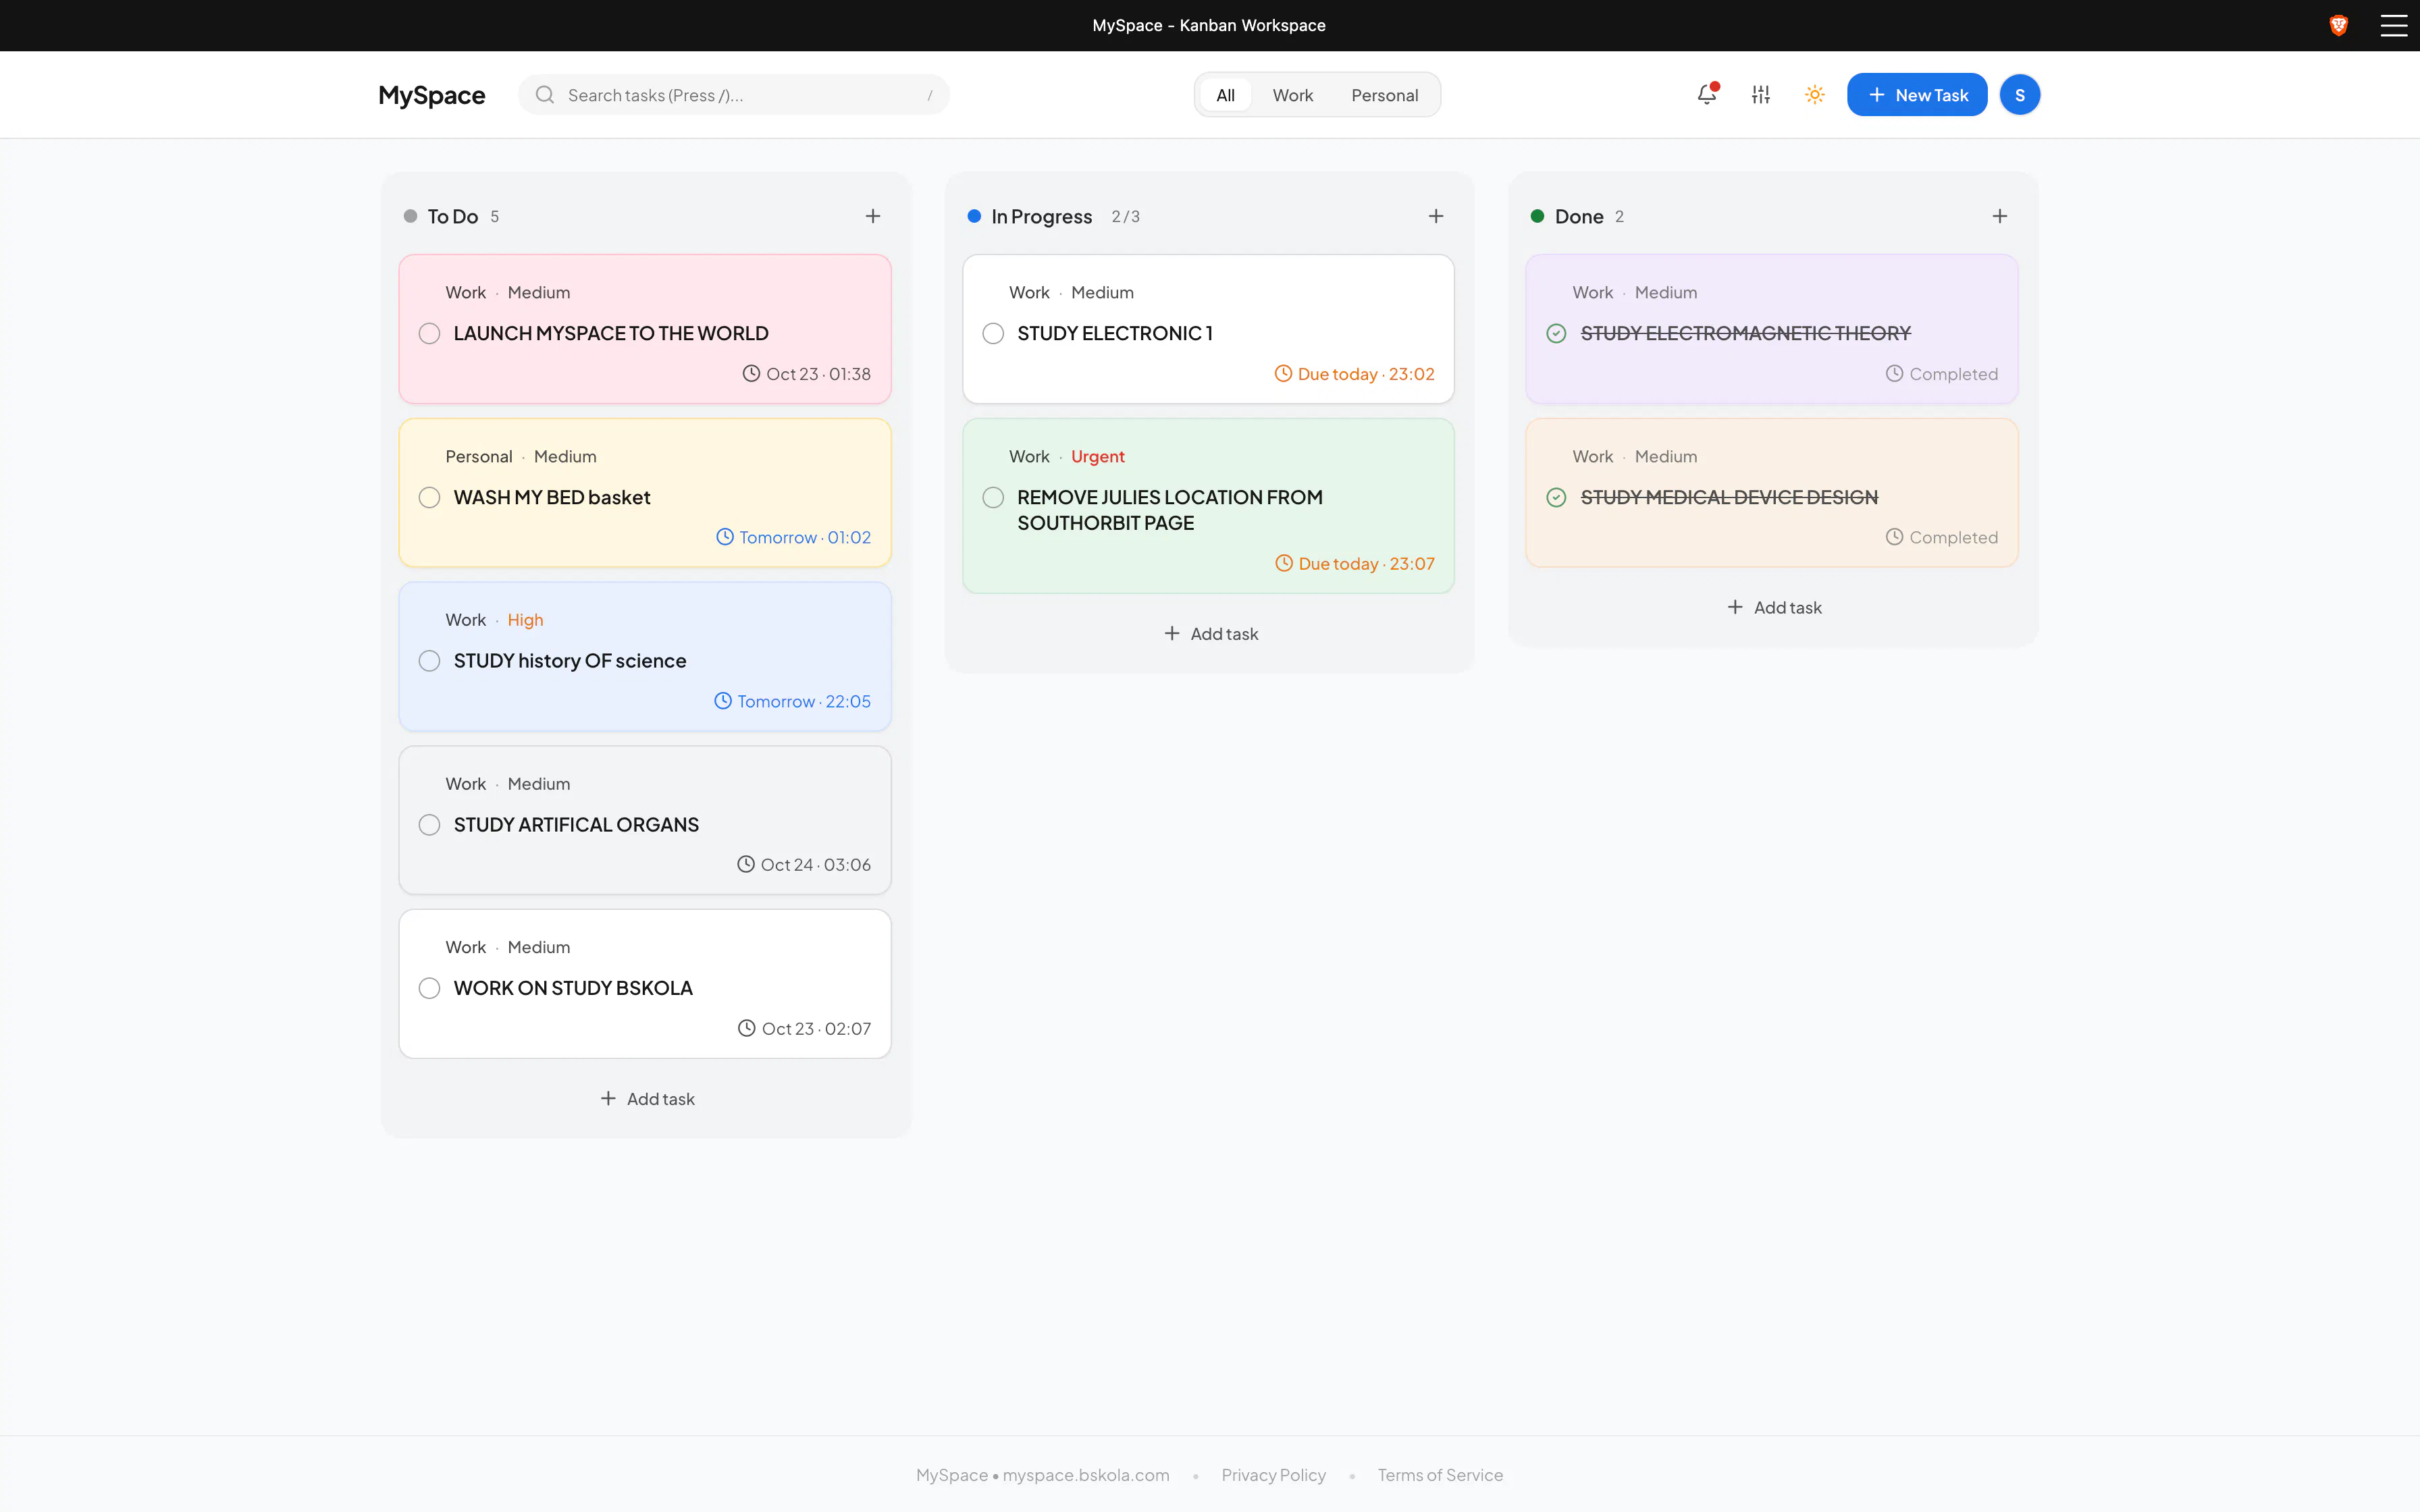The width and height of the screenshot is (2420, 1512).
Task: Complete REMOVE JULIES LOCATION task
Action: point(993,498)
